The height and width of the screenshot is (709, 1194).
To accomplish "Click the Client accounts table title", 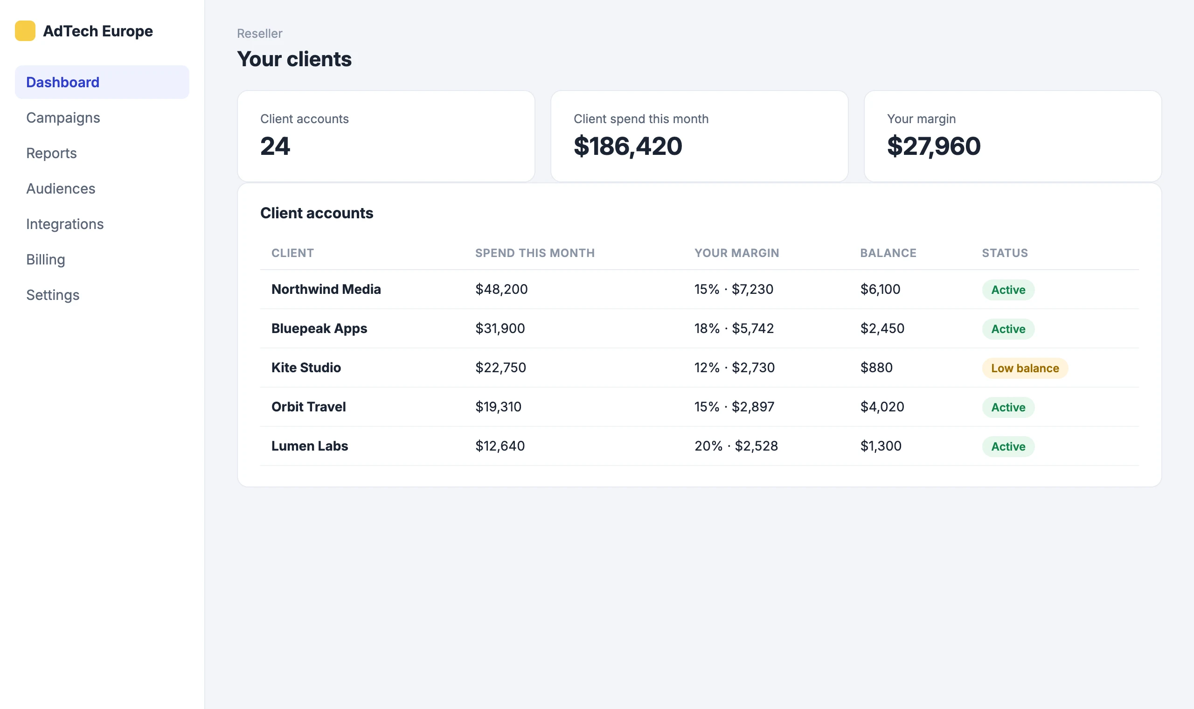I will (317, 213).
